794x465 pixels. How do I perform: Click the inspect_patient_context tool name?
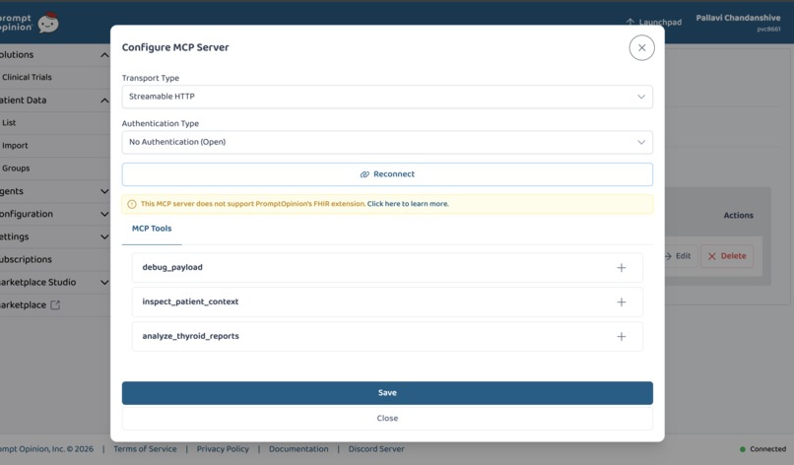coord(190,301)
